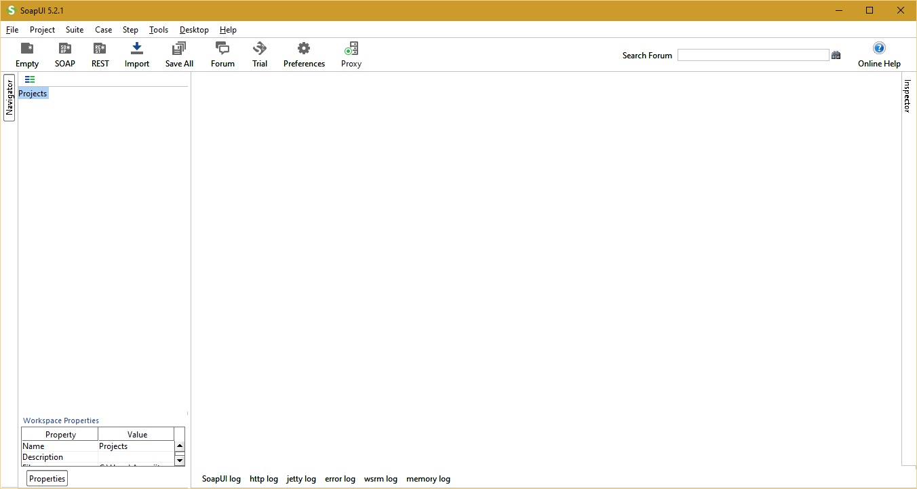Create an Empty project from toolbar
The width and height of the screenshot is (917, 489).
pyautogui.click(x=27, y=55)
